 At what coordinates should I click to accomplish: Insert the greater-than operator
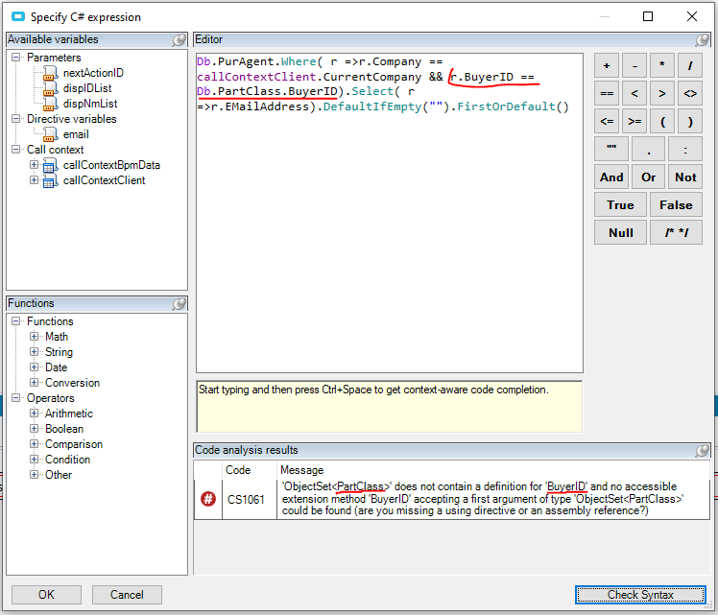[662, 93]
